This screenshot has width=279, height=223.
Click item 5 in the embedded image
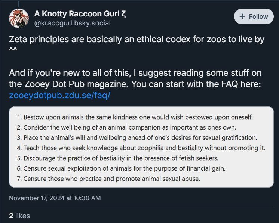pos(117,158)
